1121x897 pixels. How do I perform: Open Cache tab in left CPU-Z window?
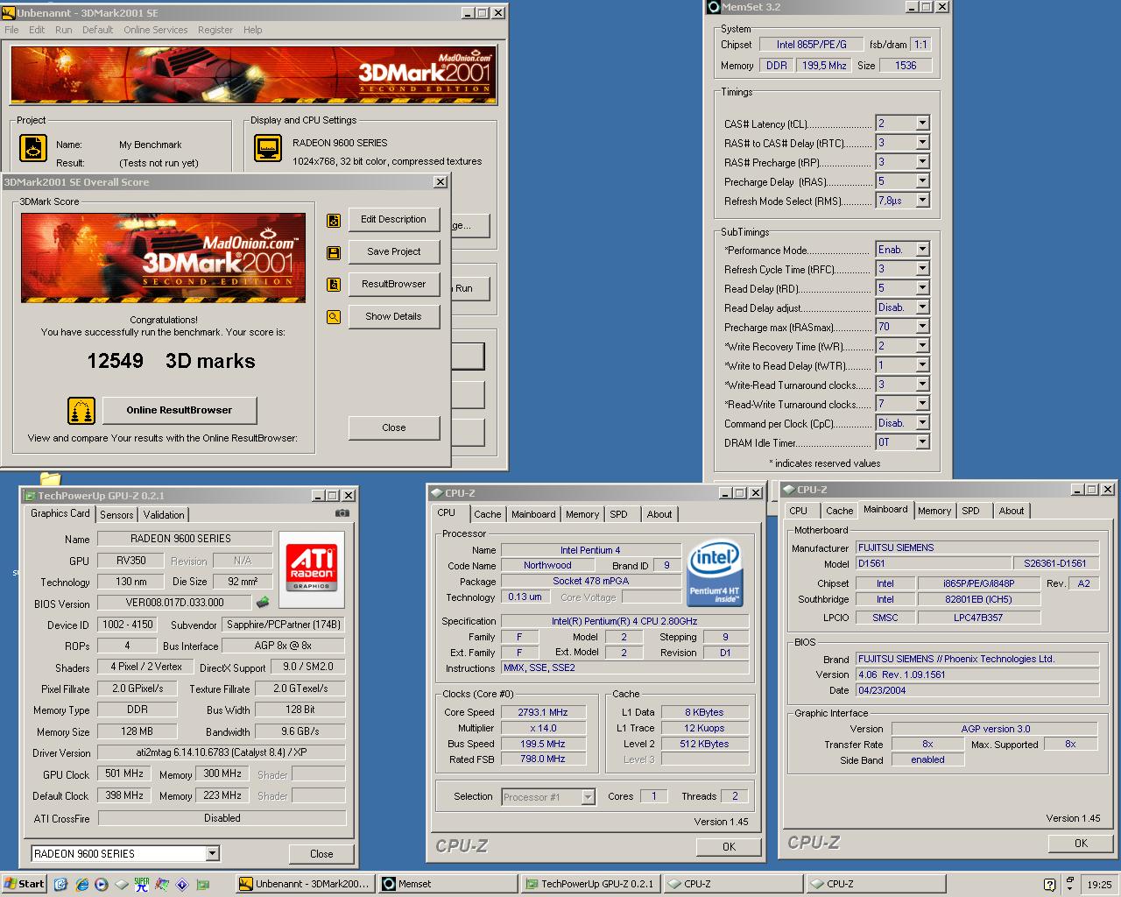pos(488,514)
